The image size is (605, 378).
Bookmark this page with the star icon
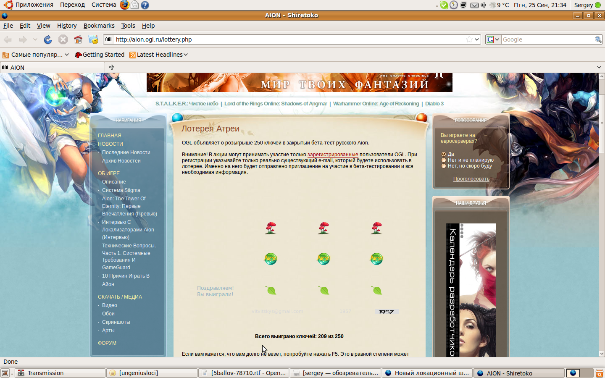(x=469, y=39)
